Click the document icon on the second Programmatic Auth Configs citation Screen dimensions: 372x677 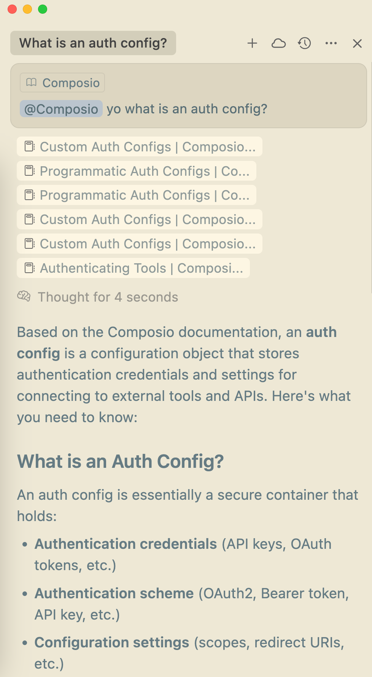click(x=29, y=195)
